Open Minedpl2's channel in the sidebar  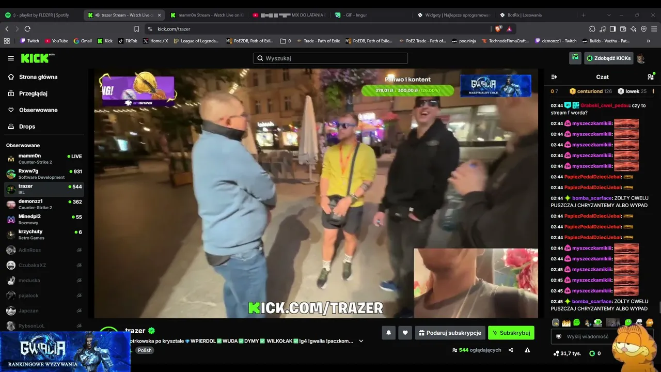[44, 220]
